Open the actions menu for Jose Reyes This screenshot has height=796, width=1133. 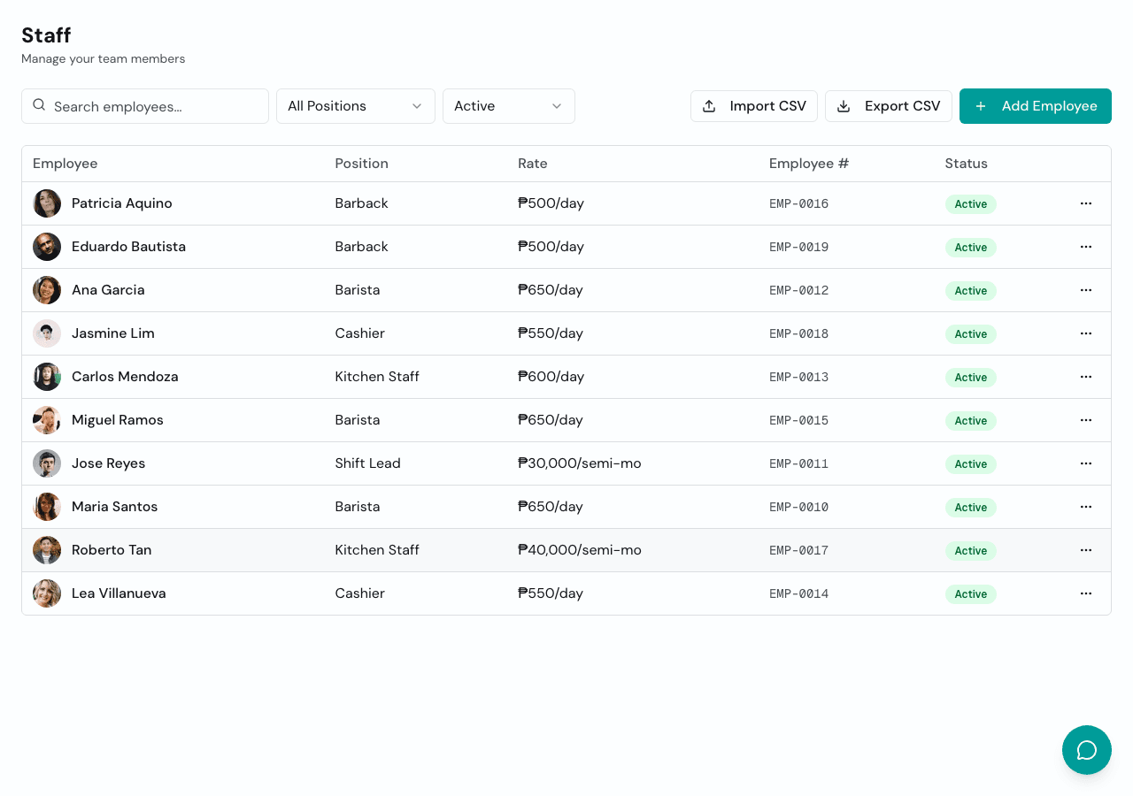(x=1086, y=463)
